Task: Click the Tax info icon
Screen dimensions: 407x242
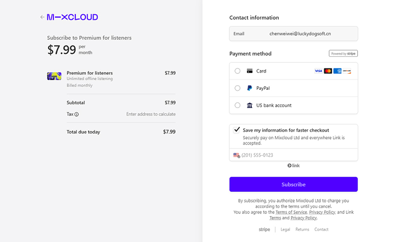Action: coord(77,114)
